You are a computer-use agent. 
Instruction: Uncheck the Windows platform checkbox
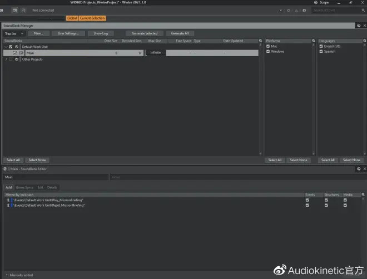(x=268, y=52)
